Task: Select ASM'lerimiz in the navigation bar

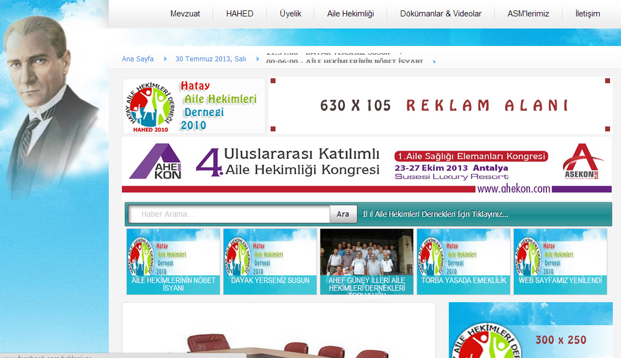Action: (528, 14)
